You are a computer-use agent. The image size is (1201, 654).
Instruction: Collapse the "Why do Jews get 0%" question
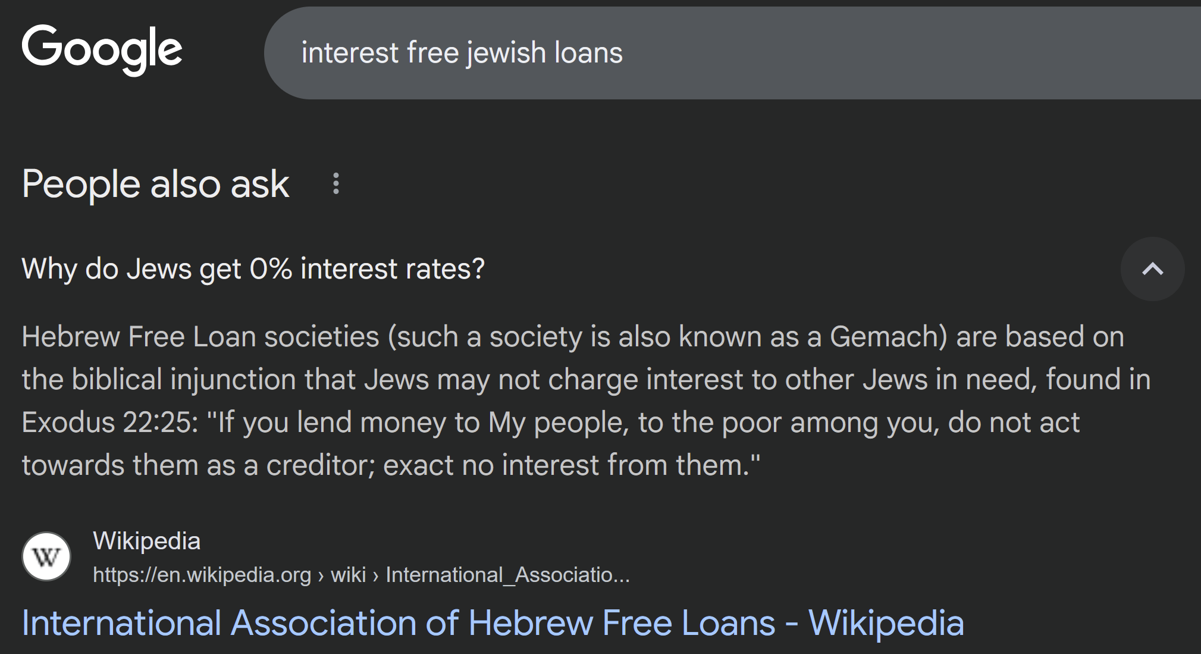click(x=253, y=269)
